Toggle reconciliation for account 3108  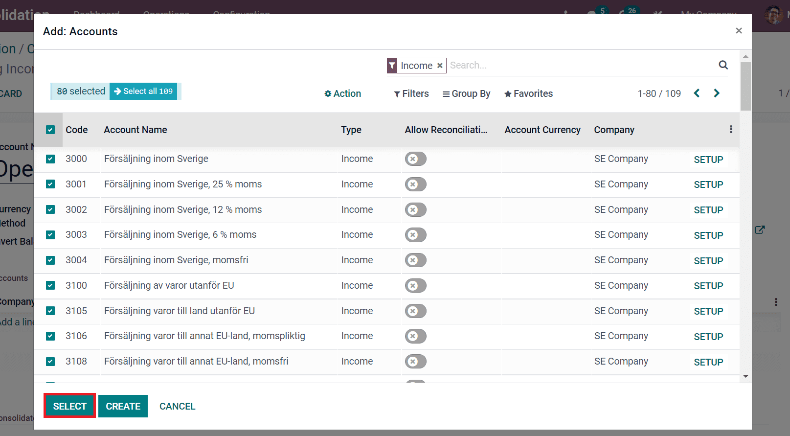(416, 362)
